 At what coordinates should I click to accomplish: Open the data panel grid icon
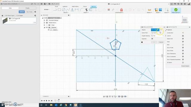pos(41,4)
